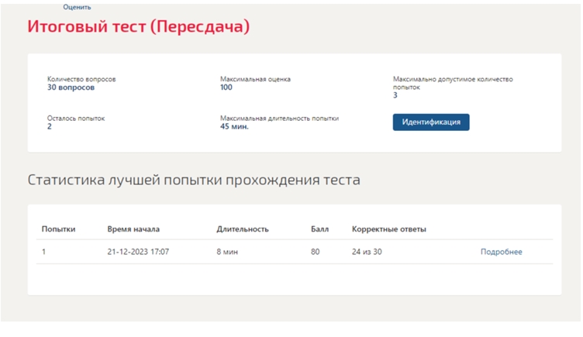Click the label Максимально допустимое количество попыток
This screenshot has width=583, height=337.
point(453,83)
